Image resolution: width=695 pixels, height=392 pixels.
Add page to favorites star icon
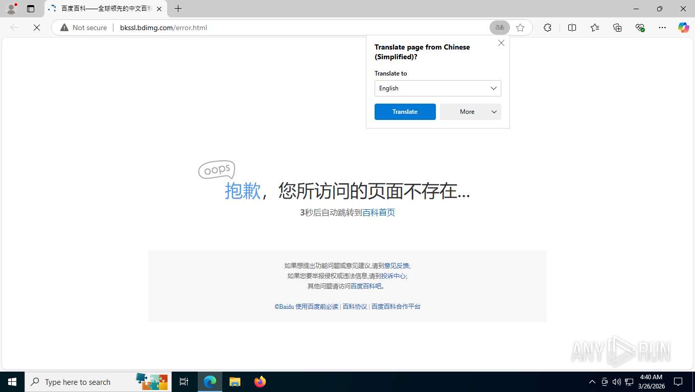(x=520, y=28)
